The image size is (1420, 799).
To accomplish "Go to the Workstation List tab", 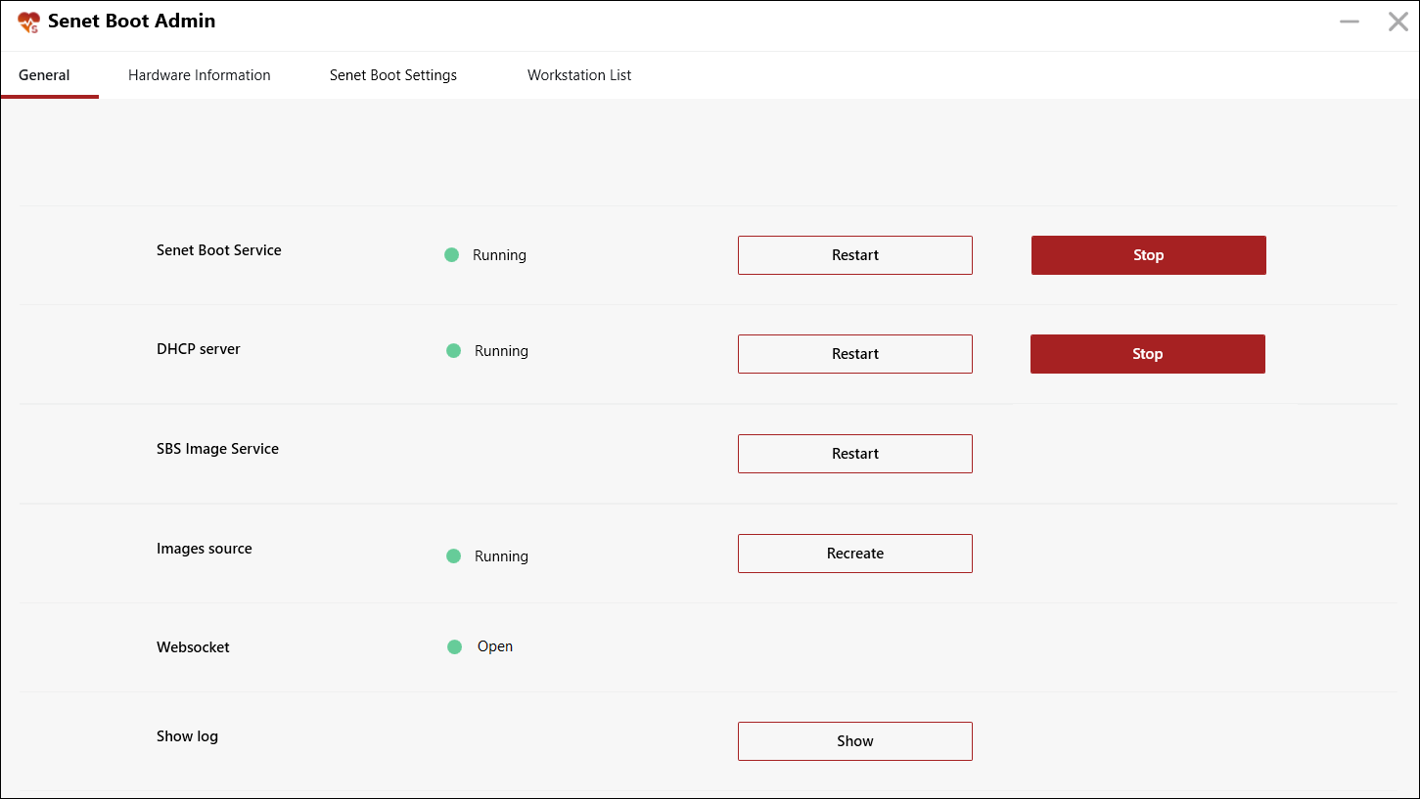I will click(579, 75).
